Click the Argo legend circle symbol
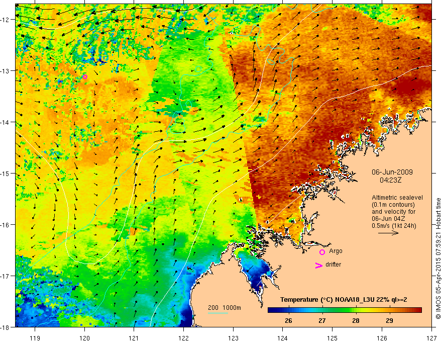442x342 pixels. point(322,252)
